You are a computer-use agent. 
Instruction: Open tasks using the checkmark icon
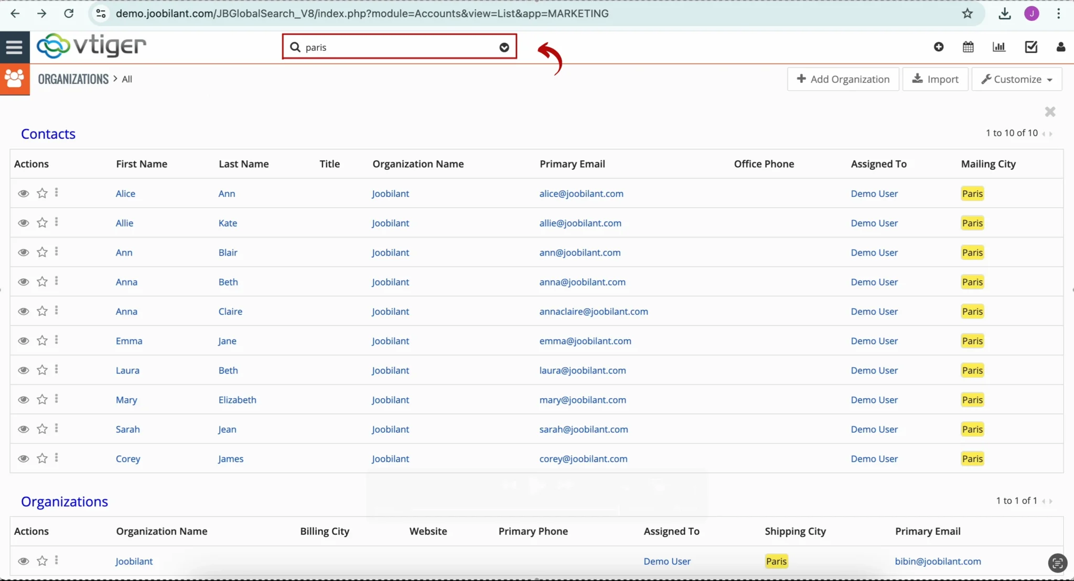click(1030, 47)
